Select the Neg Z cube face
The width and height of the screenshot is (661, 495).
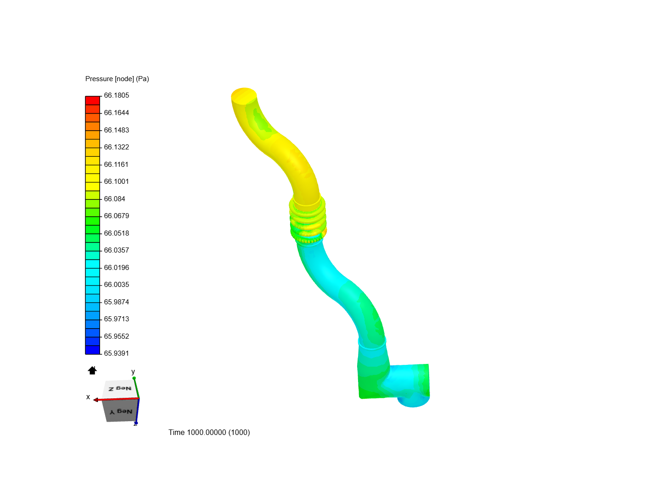click(120, 389)
